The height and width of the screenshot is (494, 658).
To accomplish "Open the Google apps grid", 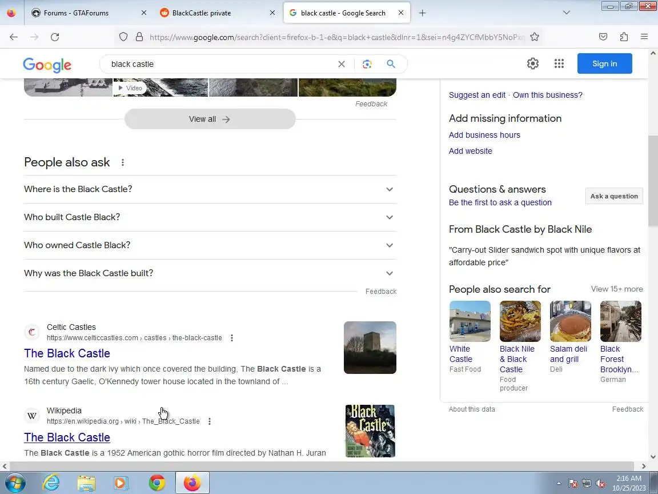I will (559, 63).
